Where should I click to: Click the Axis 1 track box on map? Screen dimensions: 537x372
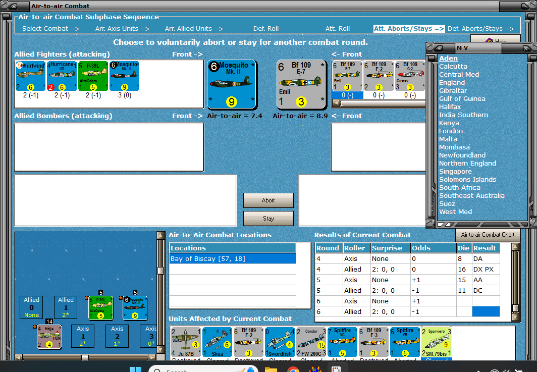tap(83, 336)
